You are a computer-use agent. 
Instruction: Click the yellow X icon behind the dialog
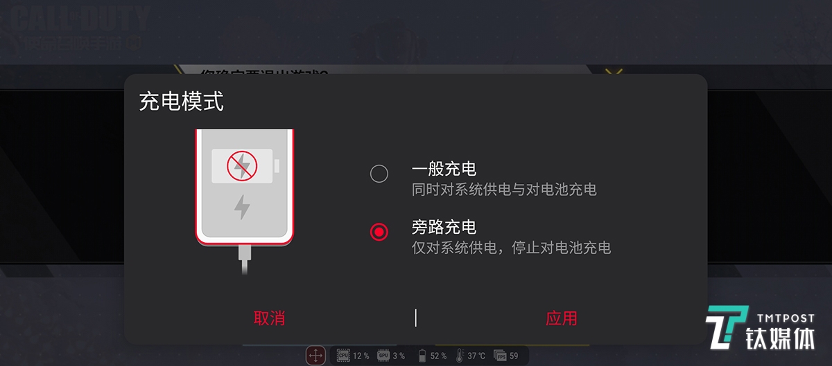click(x=614, y=71)
